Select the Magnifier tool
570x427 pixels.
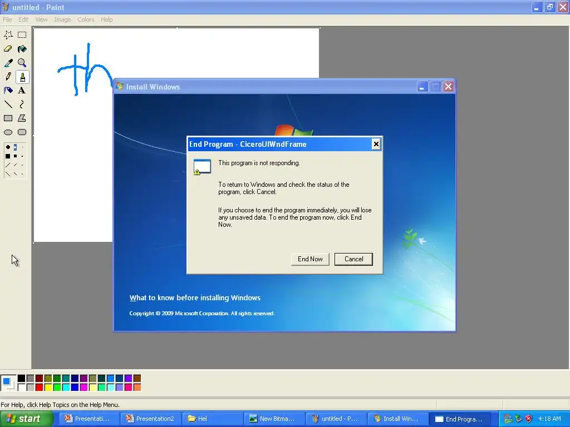(22, 63)
